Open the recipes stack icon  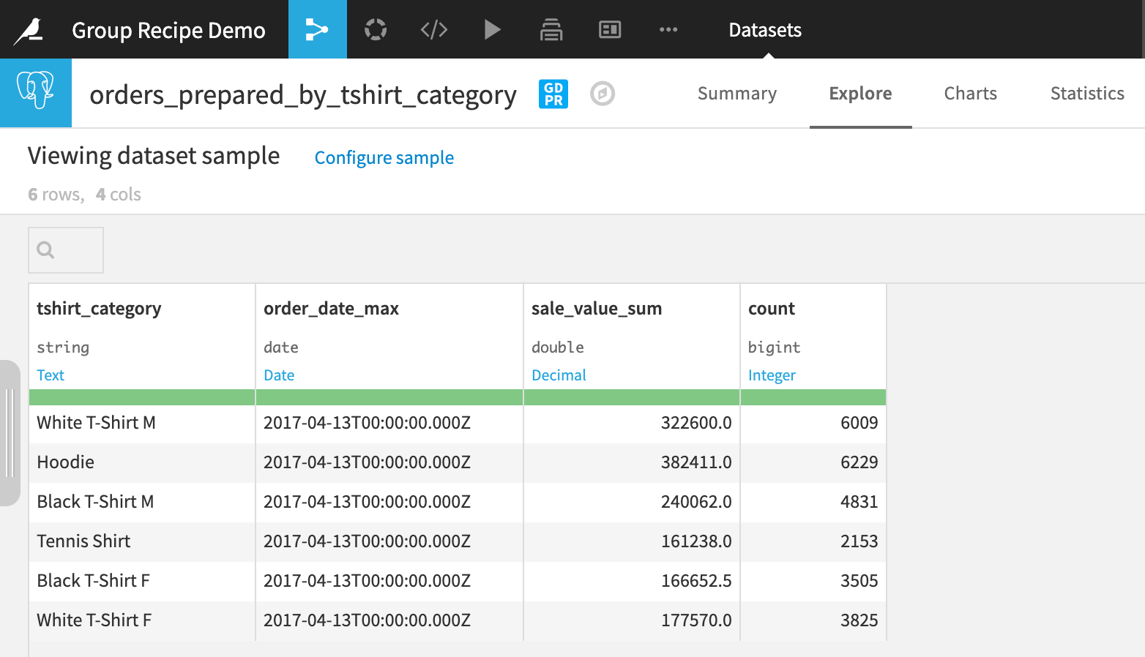(x=551, y=29)
